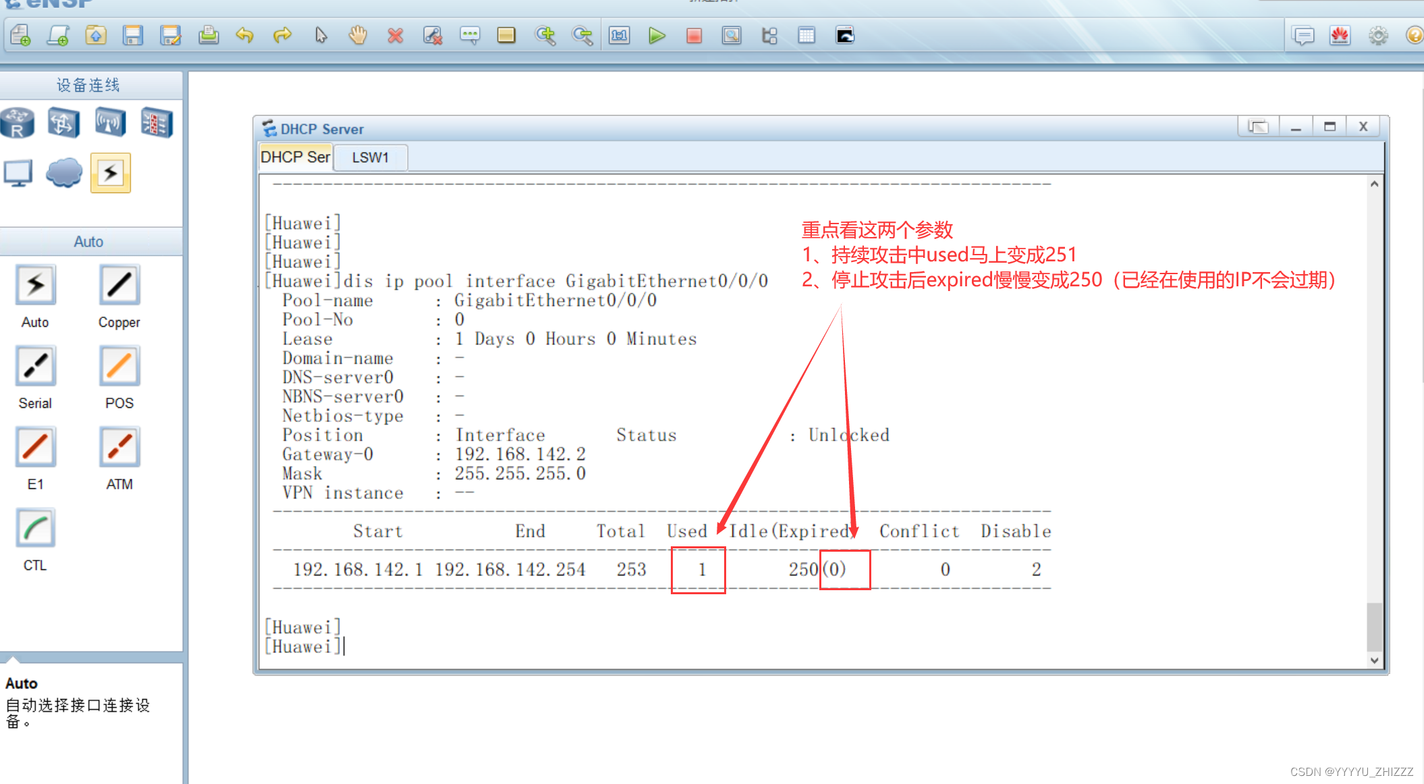Choose the E1 cable type

(x=35, y=448)
